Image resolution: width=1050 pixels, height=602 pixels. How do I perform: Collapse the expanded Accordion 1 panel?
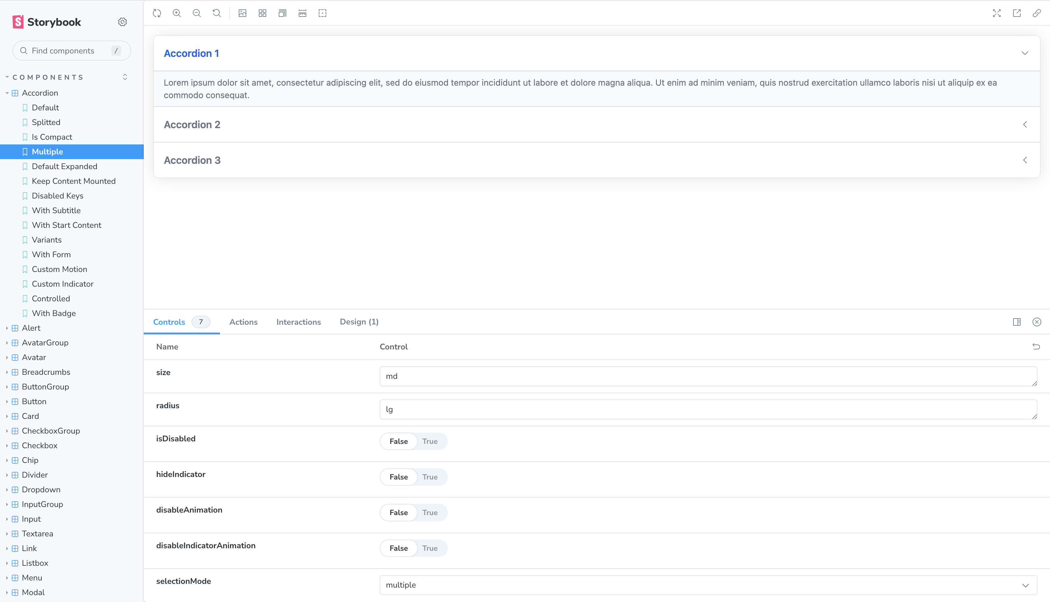click(x=1025, y=53)
